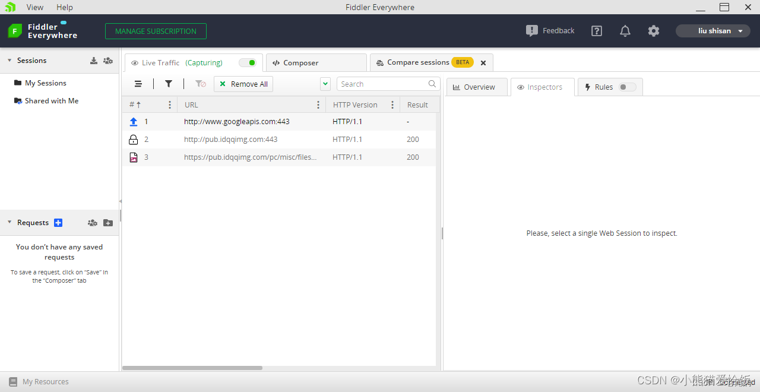This screenshot has height=392, width=760.
Task: Click the Remove All button
Action: pos(243,84)
